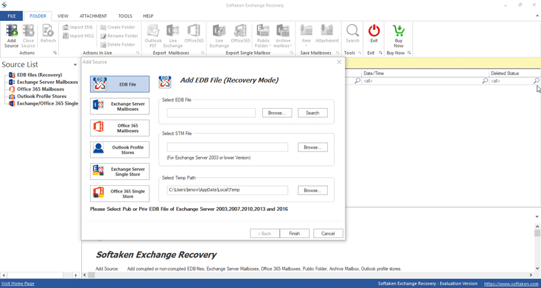
Task: Expand the Buy Now group launcher
Action: point(409,53)
